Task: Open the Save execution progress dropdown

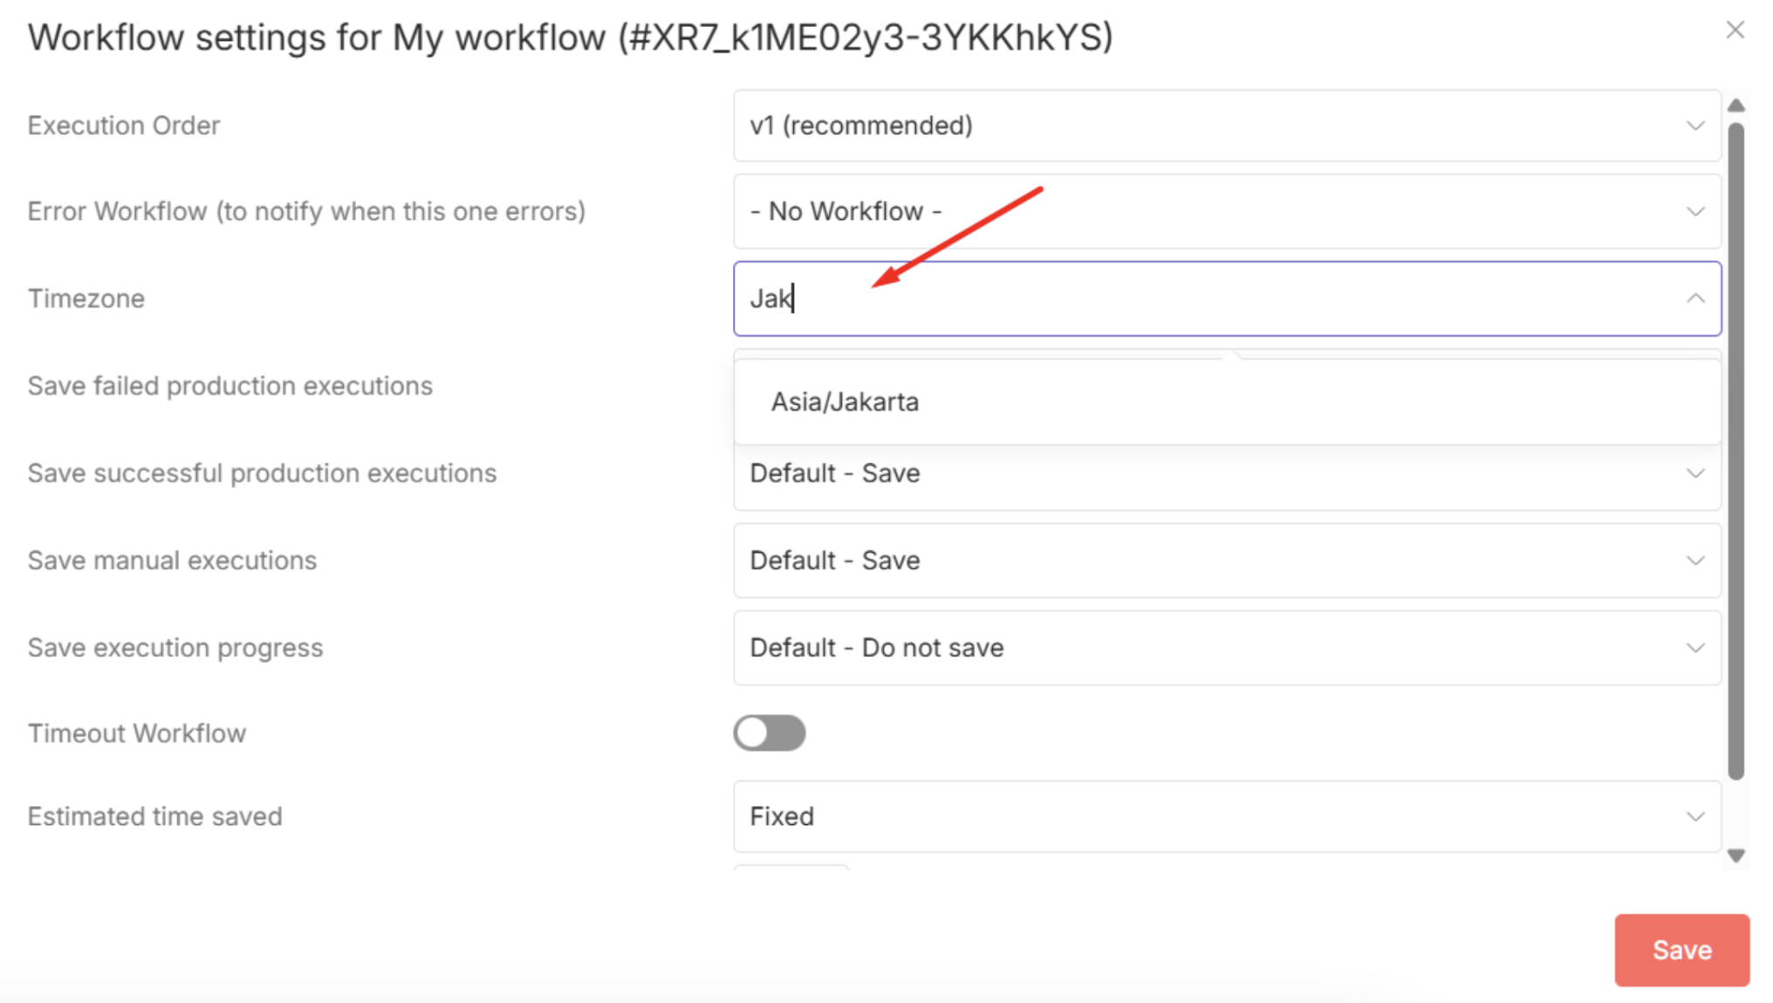Action: [1227, 648]
